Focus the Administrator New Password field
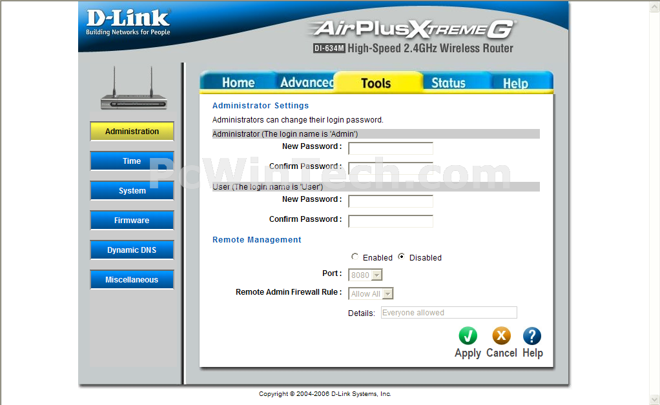 (x=391, y=148)
